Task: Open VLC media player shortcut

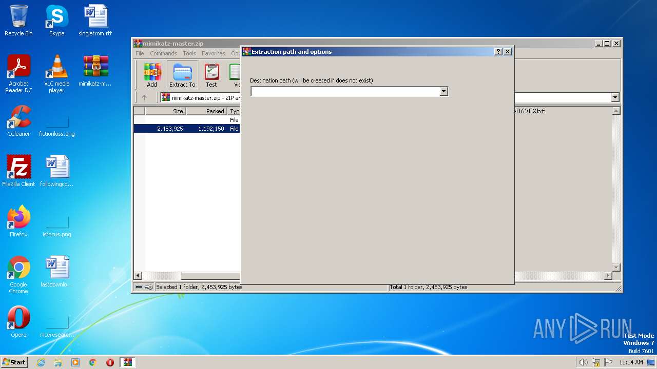Action: coord(56,74)
